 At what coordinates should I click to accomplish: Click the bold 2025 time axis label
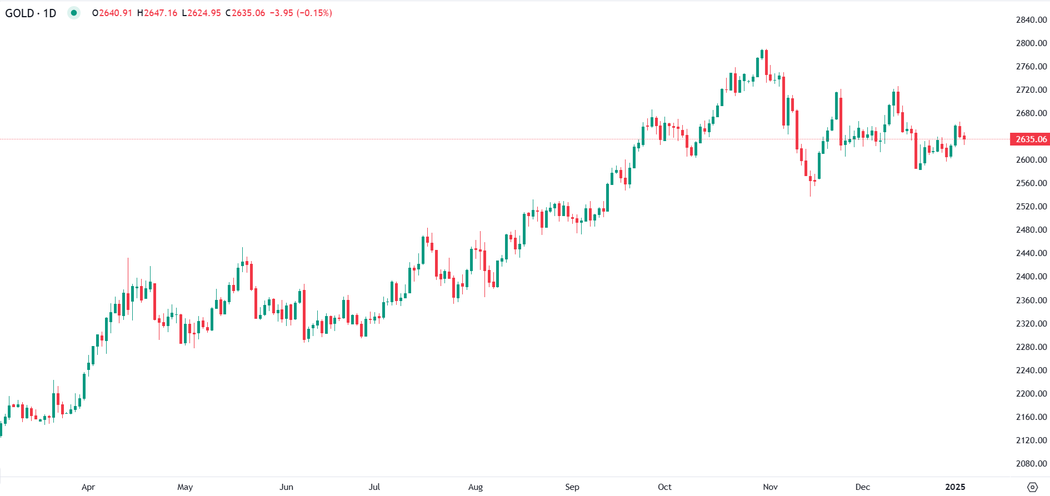point(955,487)
